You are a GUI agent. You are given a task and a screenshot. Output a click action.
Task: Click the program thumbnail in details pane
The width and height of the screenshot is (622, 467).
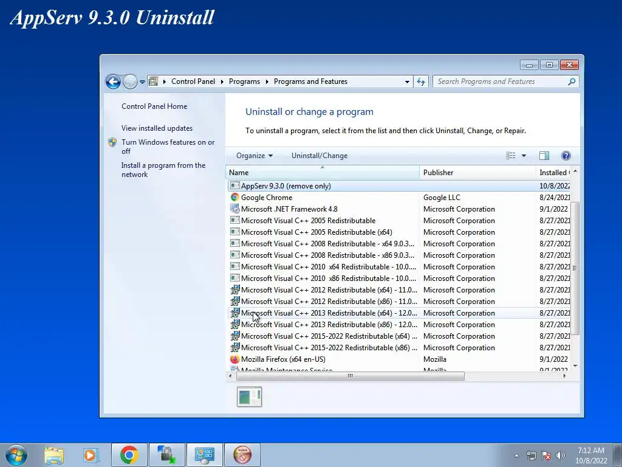pos(250,396)
